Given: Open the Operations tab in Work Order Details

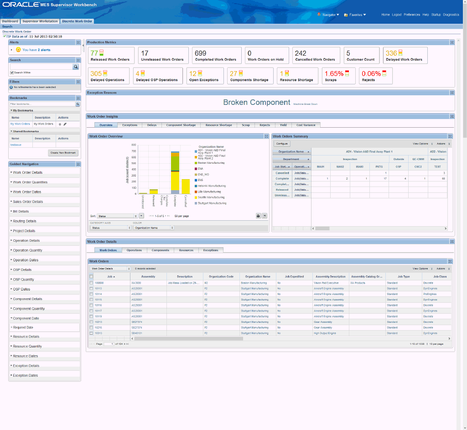Looking at the screenshot, I should coord(135,250).
